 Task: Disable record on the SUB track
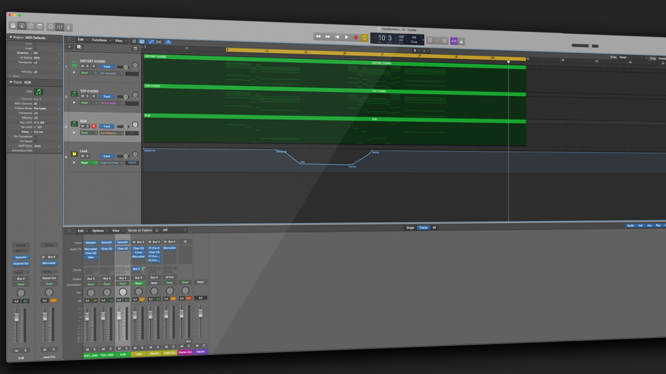[94, 126]
